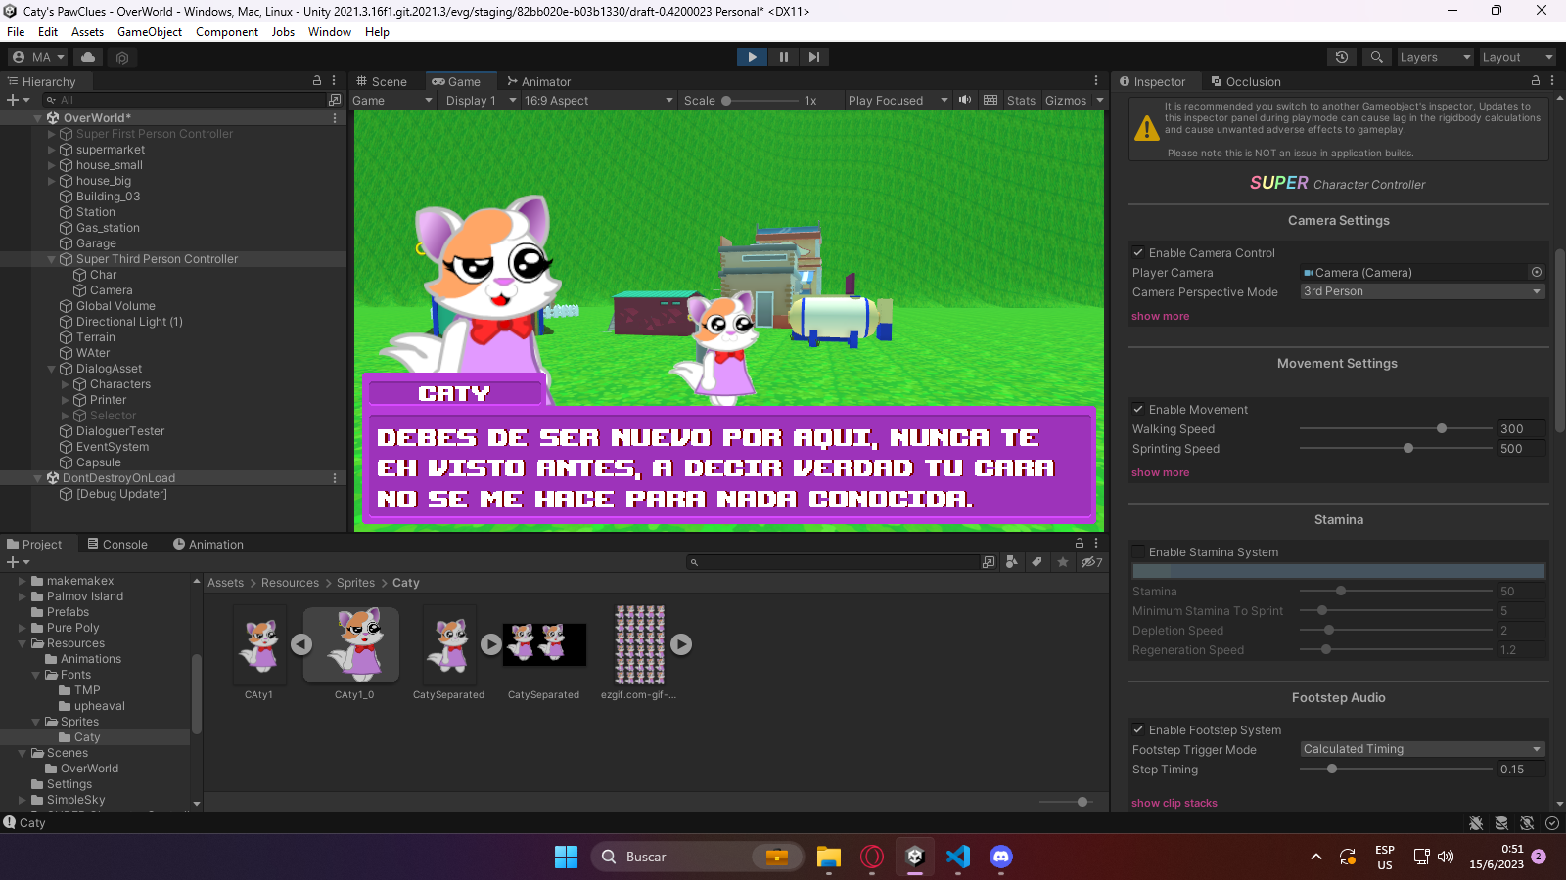This screenshot has height=880, width=1566.
Task: Click Resources in the breadcrumb path
Action: coord(290,583)
